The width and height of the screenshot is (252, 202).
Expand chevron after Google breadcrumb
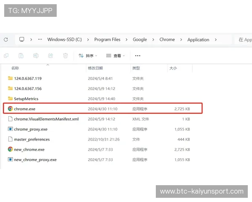click(x=153, y=40)
